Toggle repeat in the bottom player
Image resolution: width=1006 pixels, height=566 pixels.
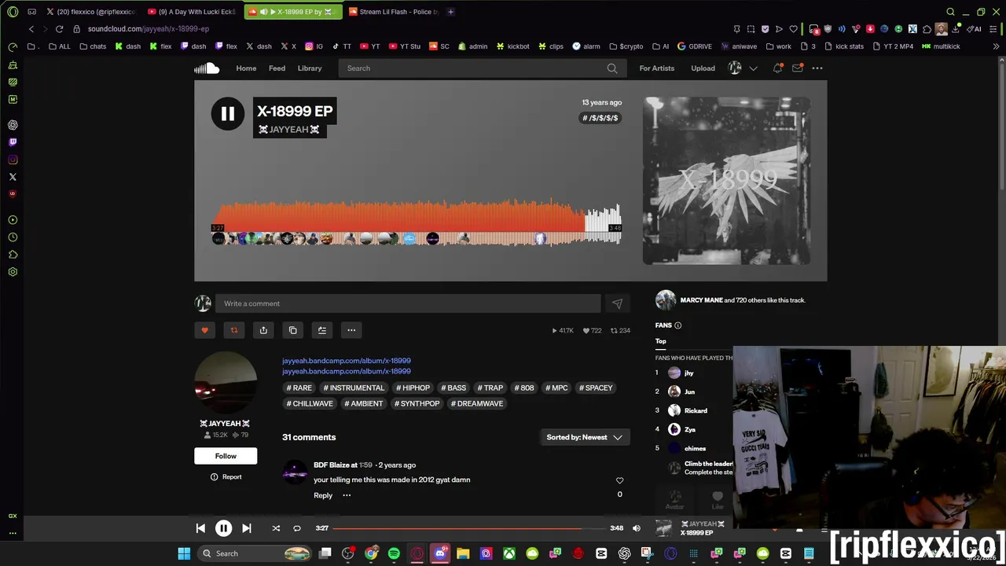click(297, 528)
